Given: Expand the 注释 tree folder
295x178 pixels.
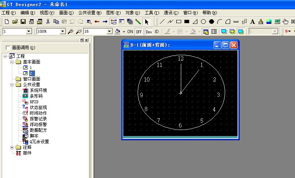Looking at the screenshot, I should point(12,147).
